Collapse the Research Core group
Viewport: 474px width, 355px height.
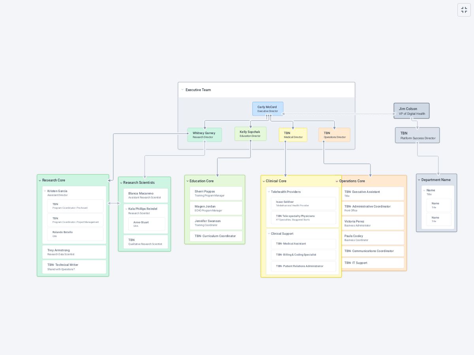40,181
